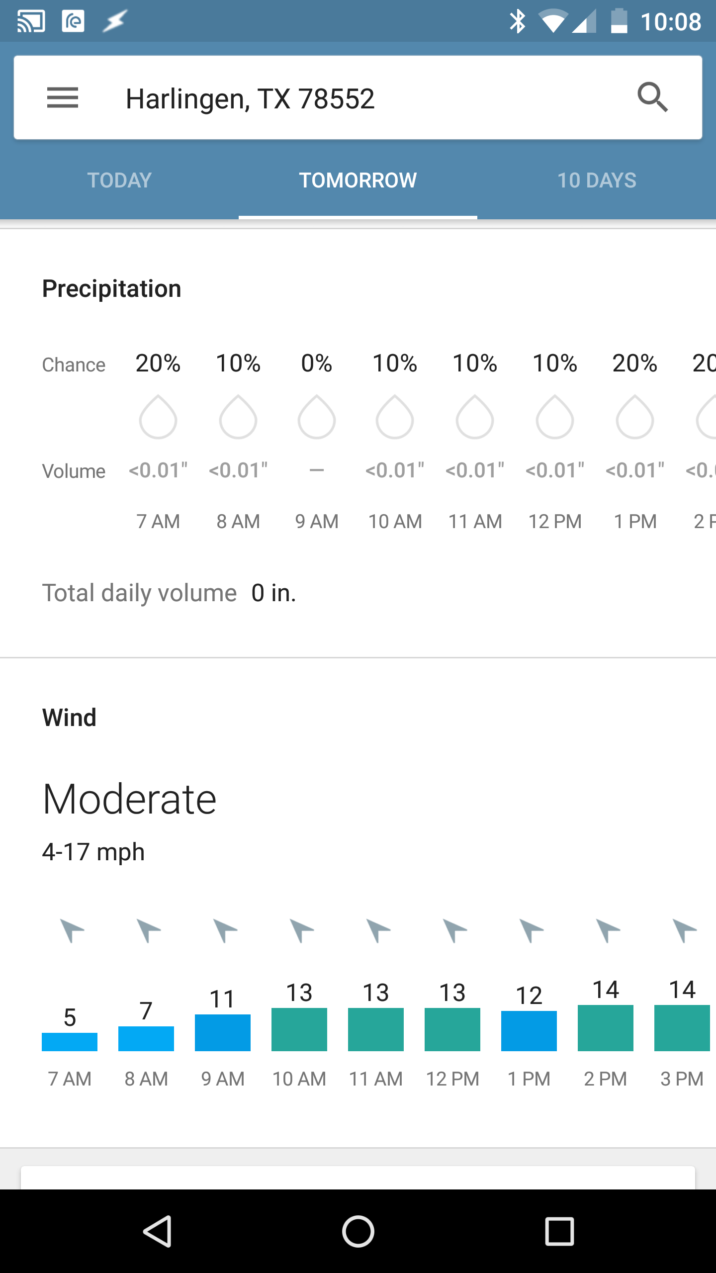Viewport: 716px width, 1273px height.
Task: Open the 10 DAYS forecast tab
Action: point(597,180)
